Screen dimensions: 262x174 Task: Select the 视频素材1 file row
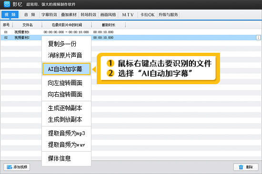click(131, 32)
